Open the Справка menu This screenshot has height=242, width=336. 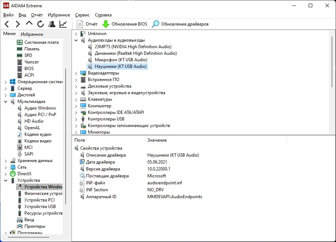[103, 15]
